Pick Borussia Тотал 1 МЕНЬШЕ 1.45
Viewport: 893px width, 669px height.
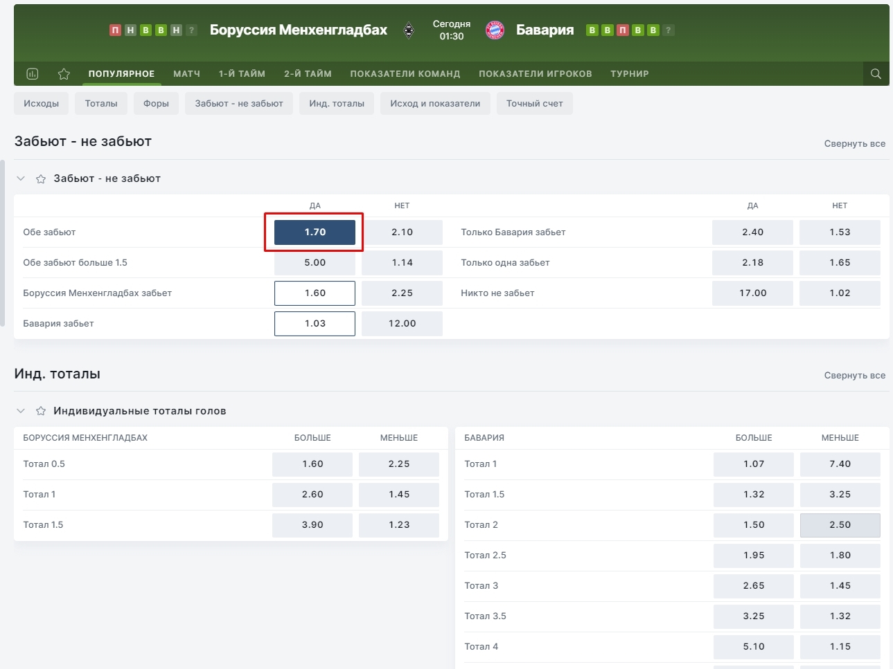click(x=399, y=495)
